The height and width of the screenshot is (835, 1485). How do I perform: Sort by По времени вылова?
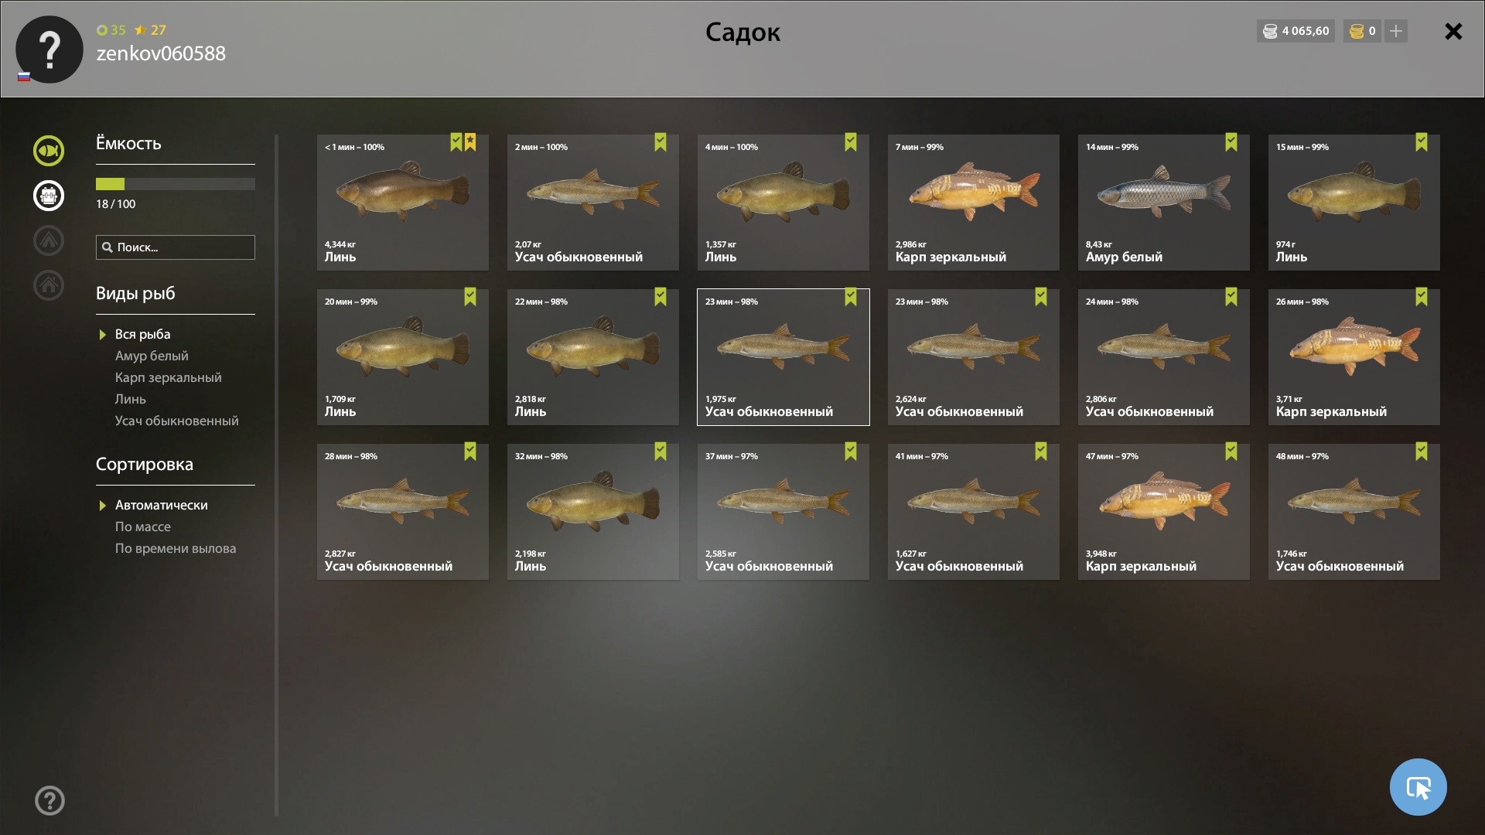pos(176,548)
